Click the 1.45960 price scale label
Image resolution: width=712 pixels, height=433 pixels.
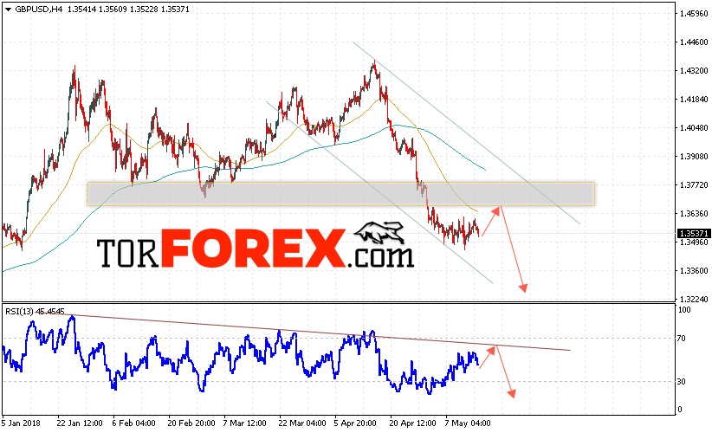(694, 14)
